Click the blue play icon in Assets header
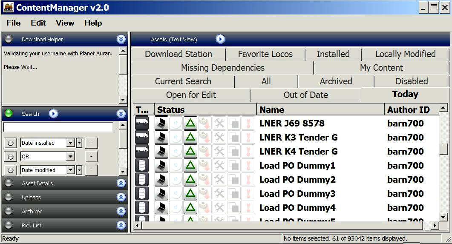452x244 pixels. pyautogui.click(x=220, y=39)
